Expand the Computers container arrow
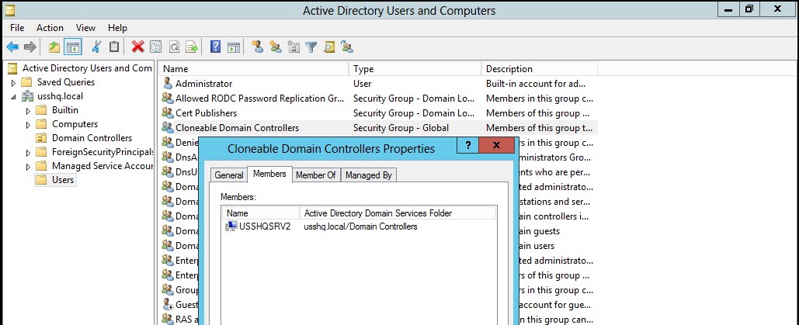 [x=29, y=125]
